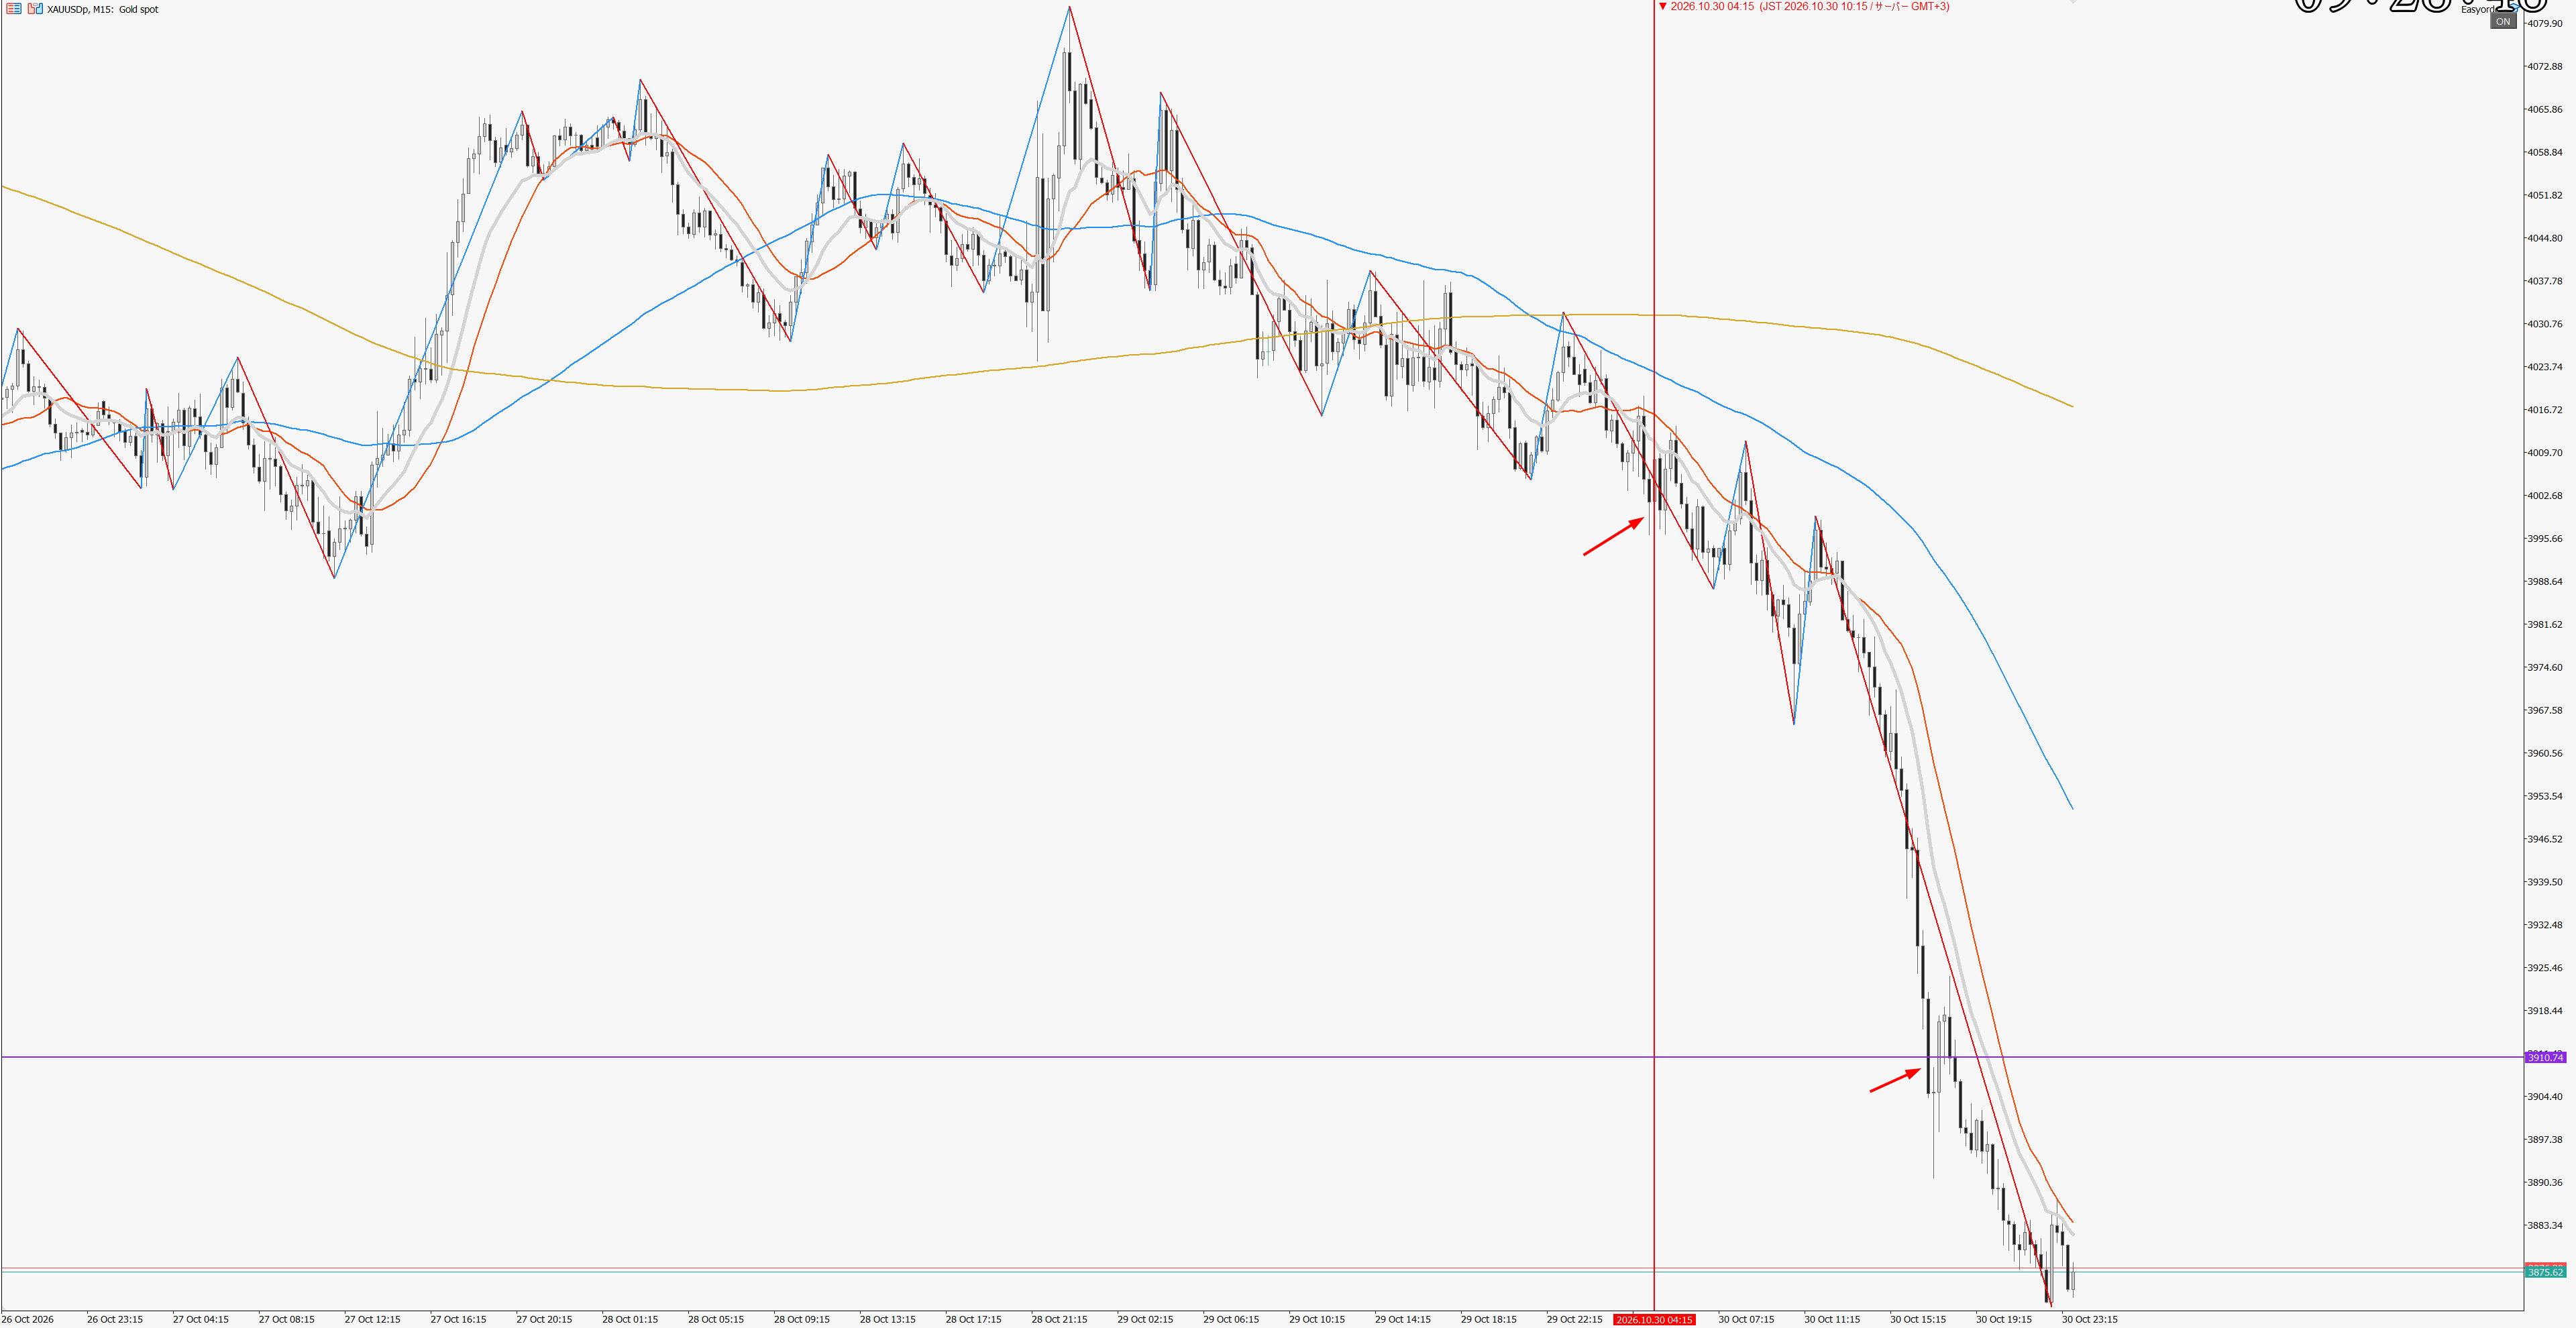Click the 3953.54 price scale label
Image resolution: width=2576 pixels, height=1328 pixels.
2545,796
